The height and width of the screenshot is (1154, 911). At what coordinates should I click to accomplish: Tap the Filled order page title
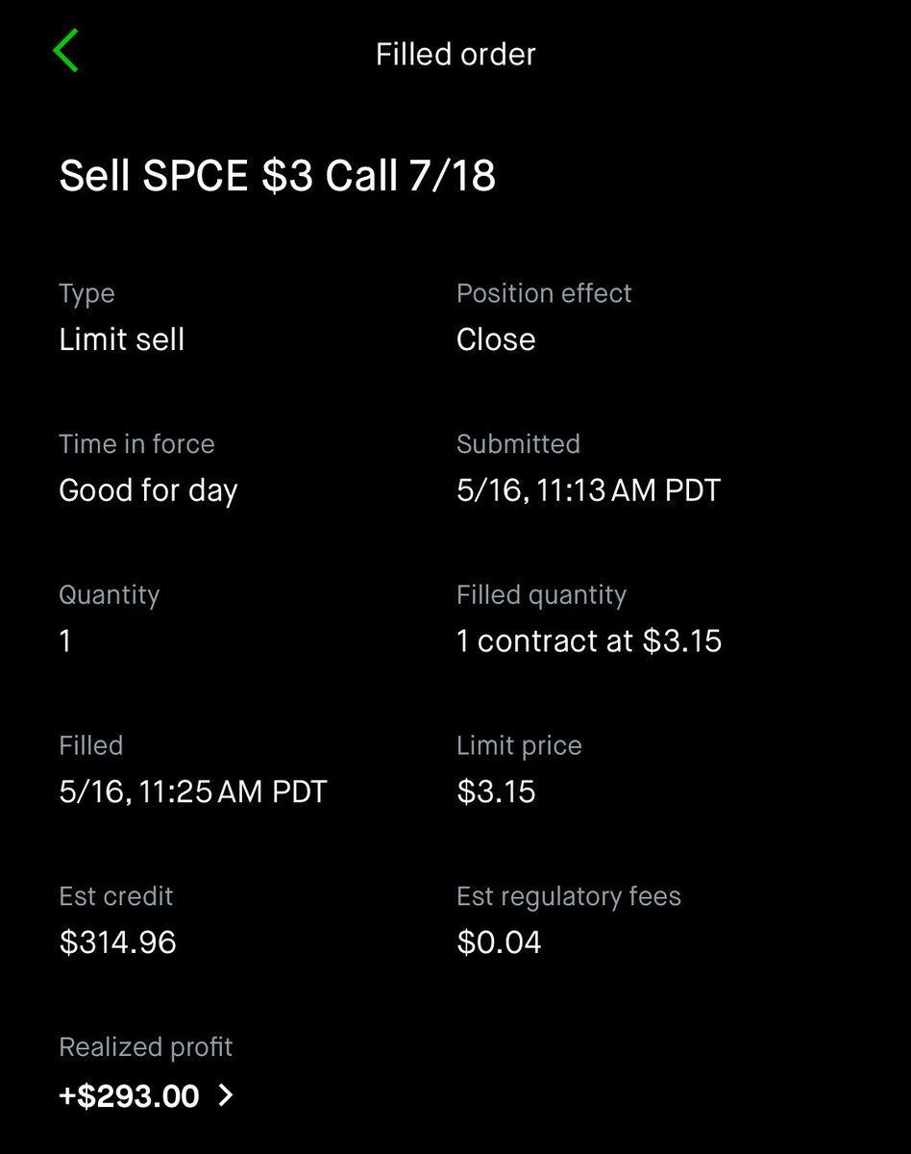point(455,54)
